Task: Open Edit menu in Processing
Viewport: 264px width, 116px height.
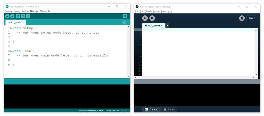Action: click(142, 11)
